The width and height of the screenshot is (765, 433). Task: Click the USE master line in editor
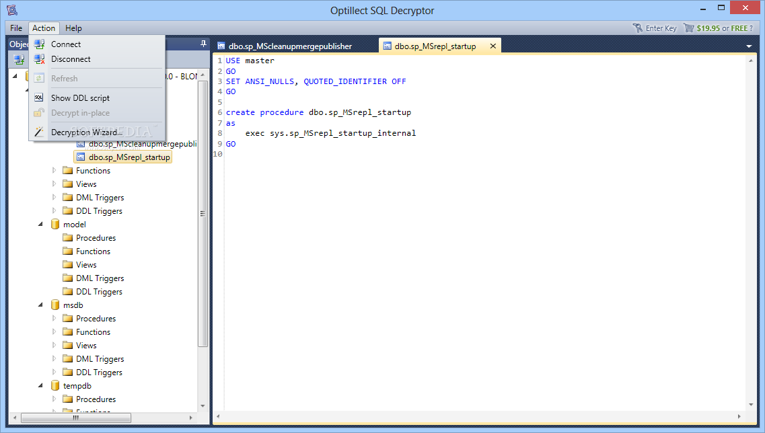[x=250, y=61]
